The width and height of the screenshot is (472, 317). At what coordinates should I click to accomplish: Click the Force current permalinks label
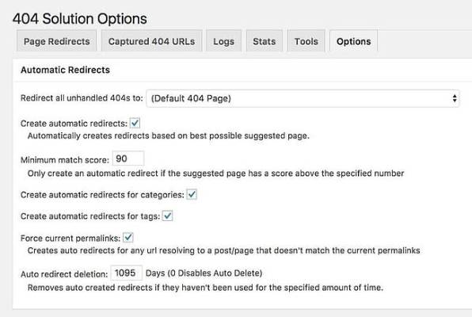tap(70, 239)
